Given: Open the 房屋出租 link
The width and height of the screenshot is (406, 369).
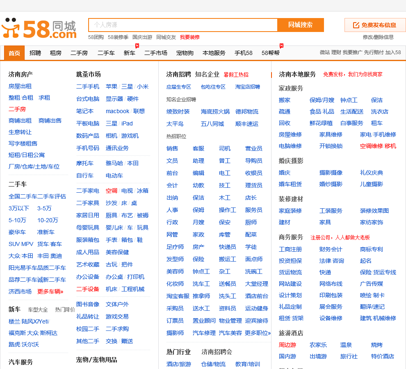Looking at the screenshot, I should point(20,86).
